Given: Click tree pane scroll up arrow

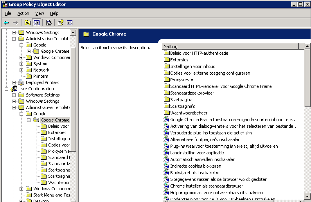Looking at the screenshot, I should click(73, 32).
